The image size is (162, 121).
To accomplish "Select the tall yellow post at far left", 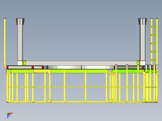I will click(x=5, y=43).
